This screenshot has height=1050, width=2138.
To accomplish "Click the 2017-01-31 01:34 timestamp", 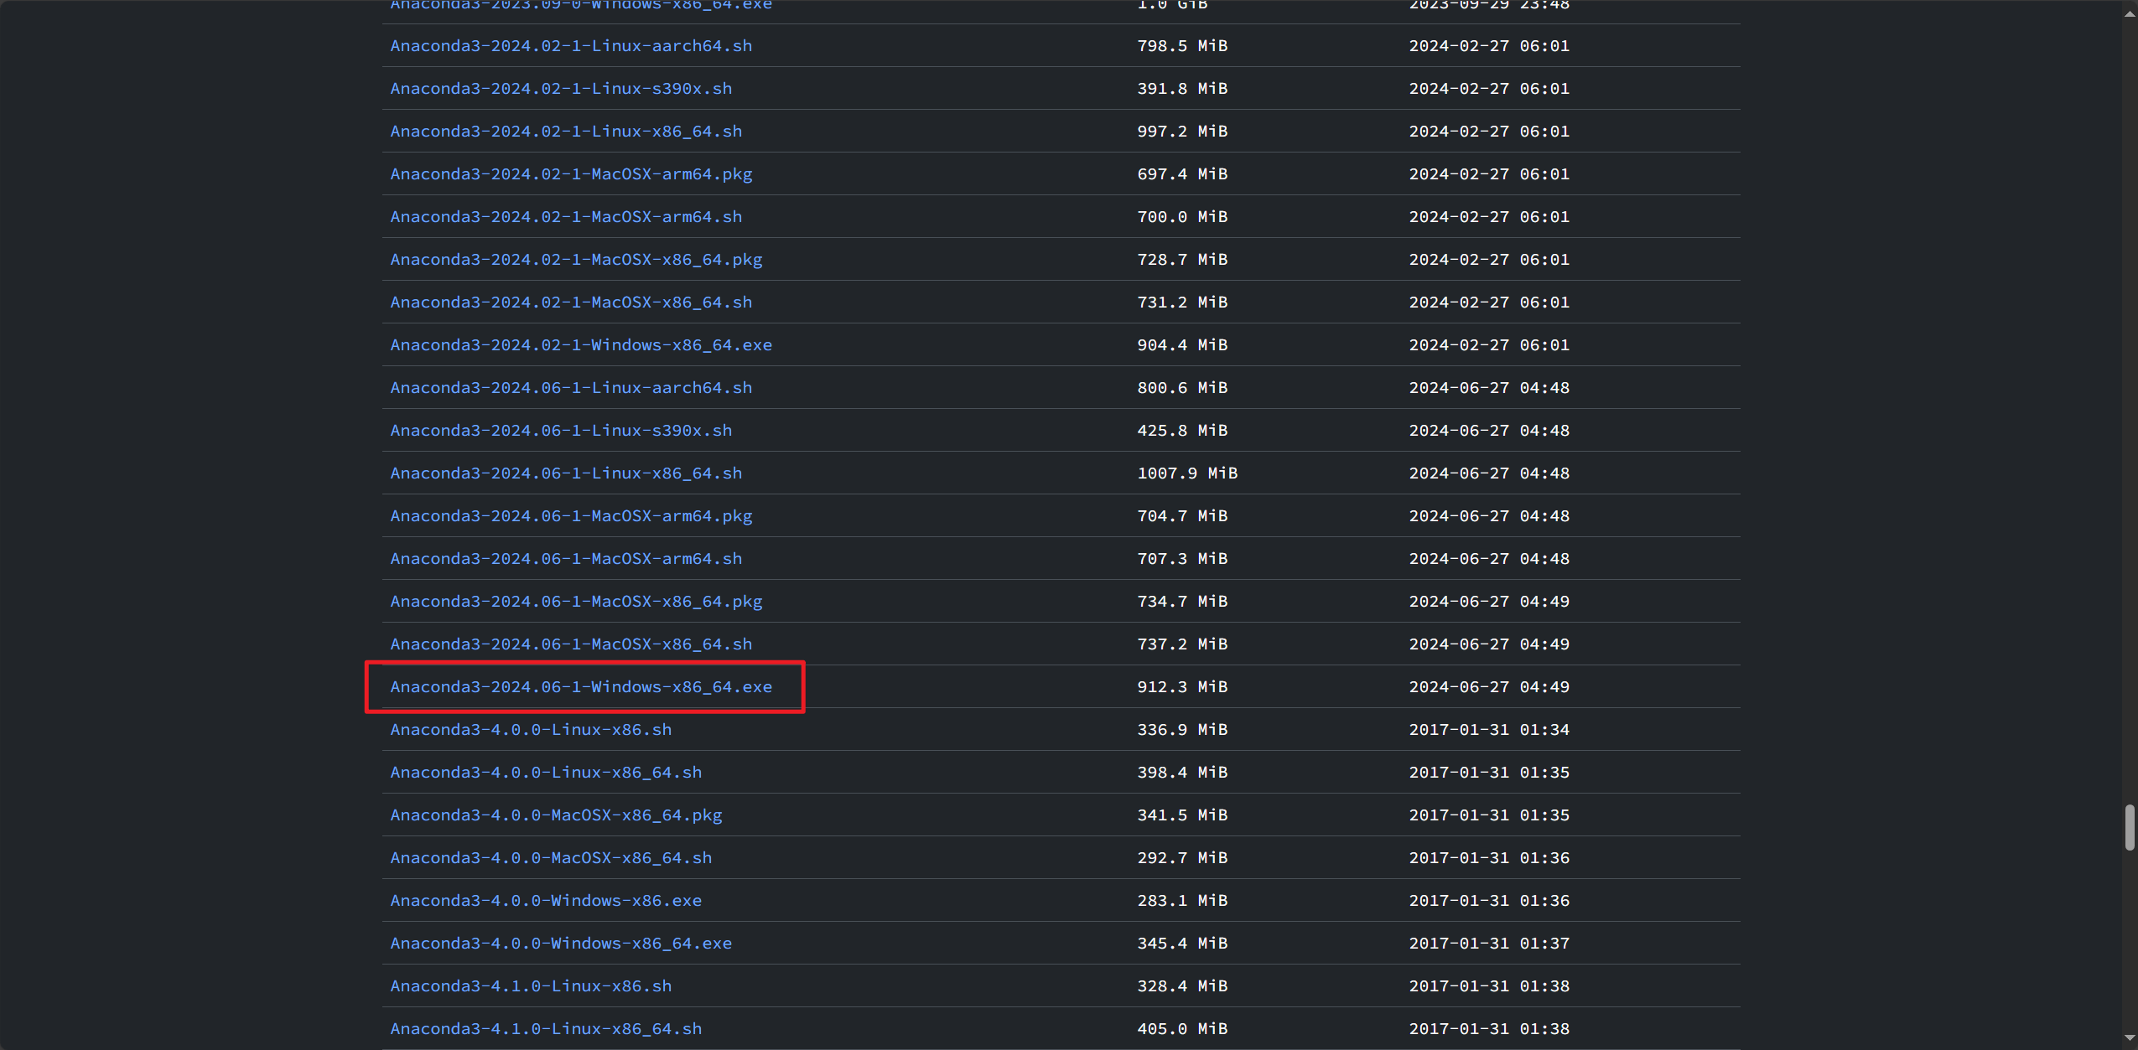I will 1489,730.
